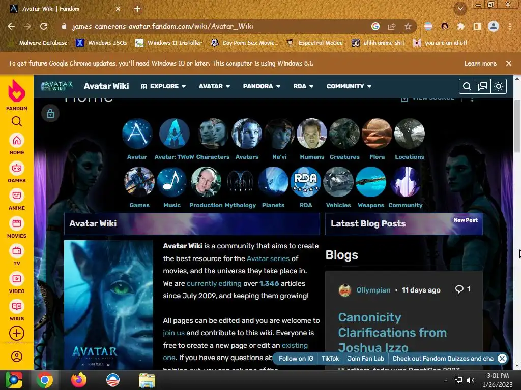521x390 pixels.
Task: Open the share page icon in address bar
Action: coord(392,26)
